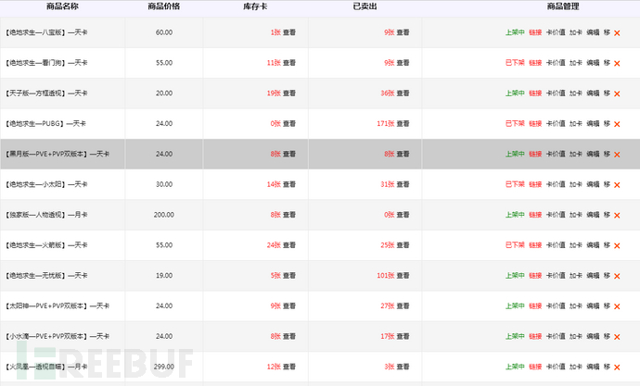Toggle 上架中 status for 200.00 人物透视 row
640x386 pixels.
[515, 215]
